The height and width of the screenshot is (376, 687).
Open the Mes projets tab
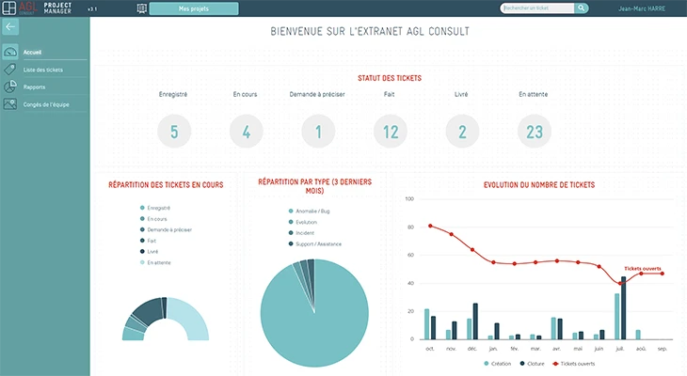tap(194, 8)
